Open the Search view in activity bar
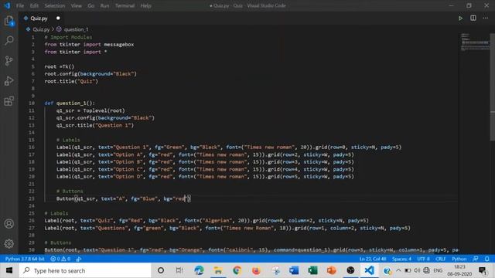The image size is (495, 278). click(9, 40)
